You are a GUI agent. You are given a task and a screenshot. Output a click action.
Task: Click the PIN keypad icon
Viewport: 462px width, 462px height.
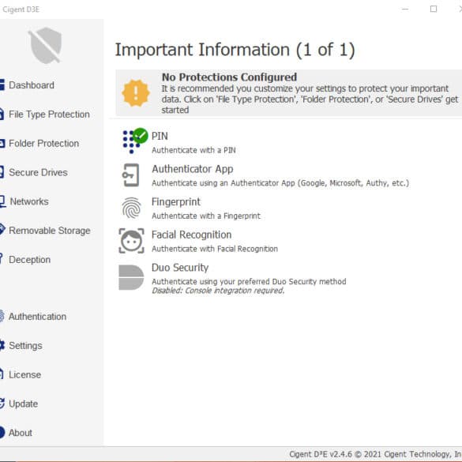tap(131, 142)
